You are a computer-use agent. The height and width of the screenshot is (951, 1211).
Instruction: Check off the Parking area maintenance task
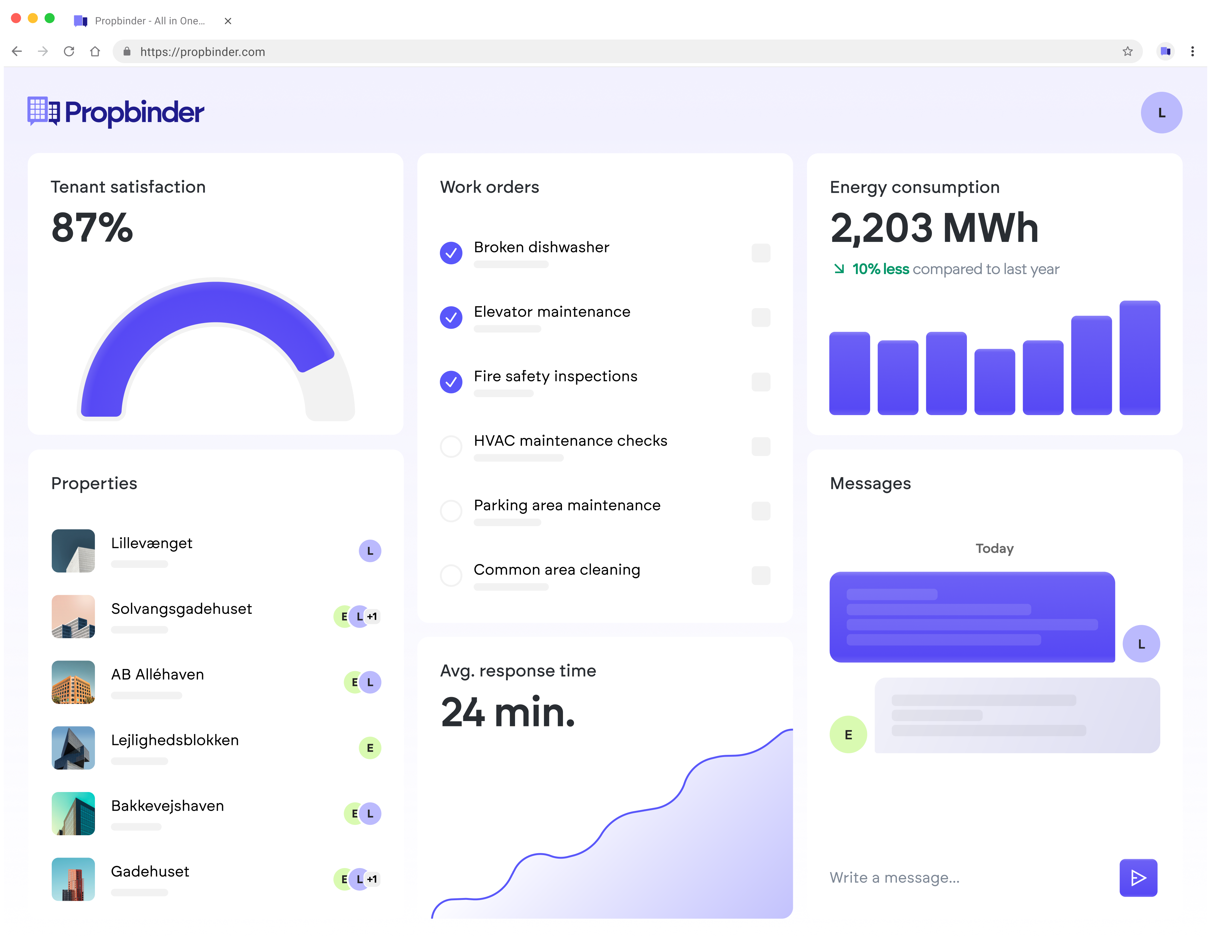point(451,511)
